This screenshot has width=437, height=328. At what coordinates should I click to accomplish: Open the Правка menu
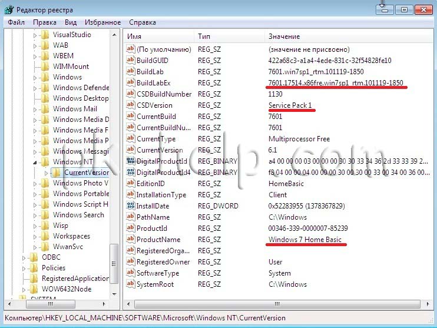[x=45, y=22]
